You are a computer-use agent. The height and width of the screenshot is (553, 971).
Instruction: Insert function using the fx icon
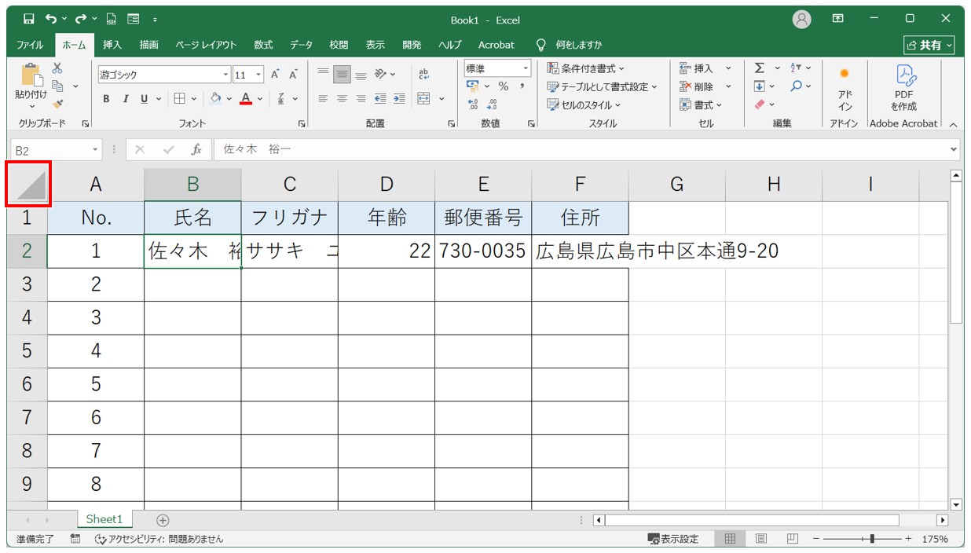[x=196, y=149]
